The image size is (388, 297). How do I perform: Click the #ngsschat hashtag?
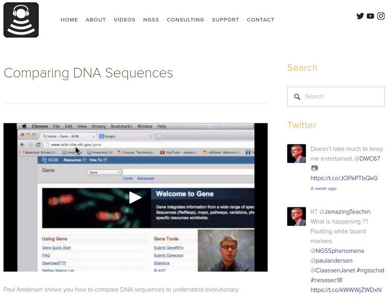(x=371, y=270)
